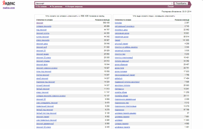Viewport: 203px width, 129px height.
Task: Open the 'ламинат цены' query link
Action: point(42,44)
